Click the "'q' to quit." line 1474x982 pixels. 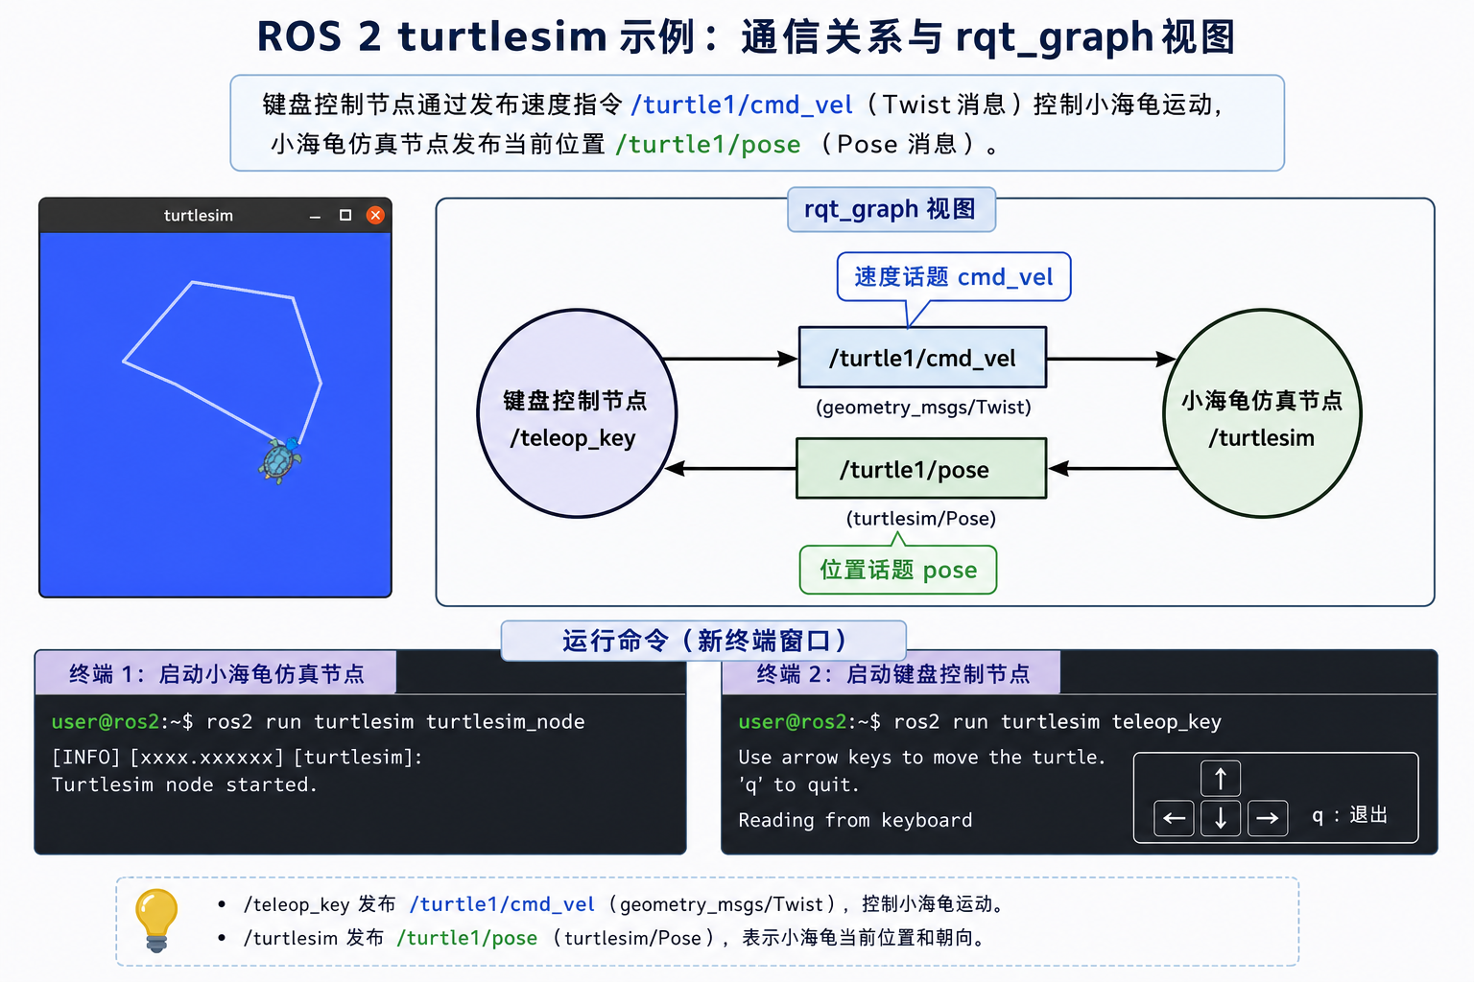point(798,784)
